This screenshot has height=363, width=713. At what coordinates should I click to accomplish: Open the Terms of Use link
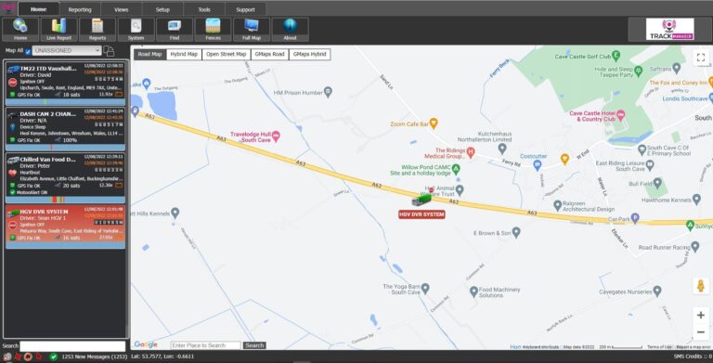click(659, 347)
